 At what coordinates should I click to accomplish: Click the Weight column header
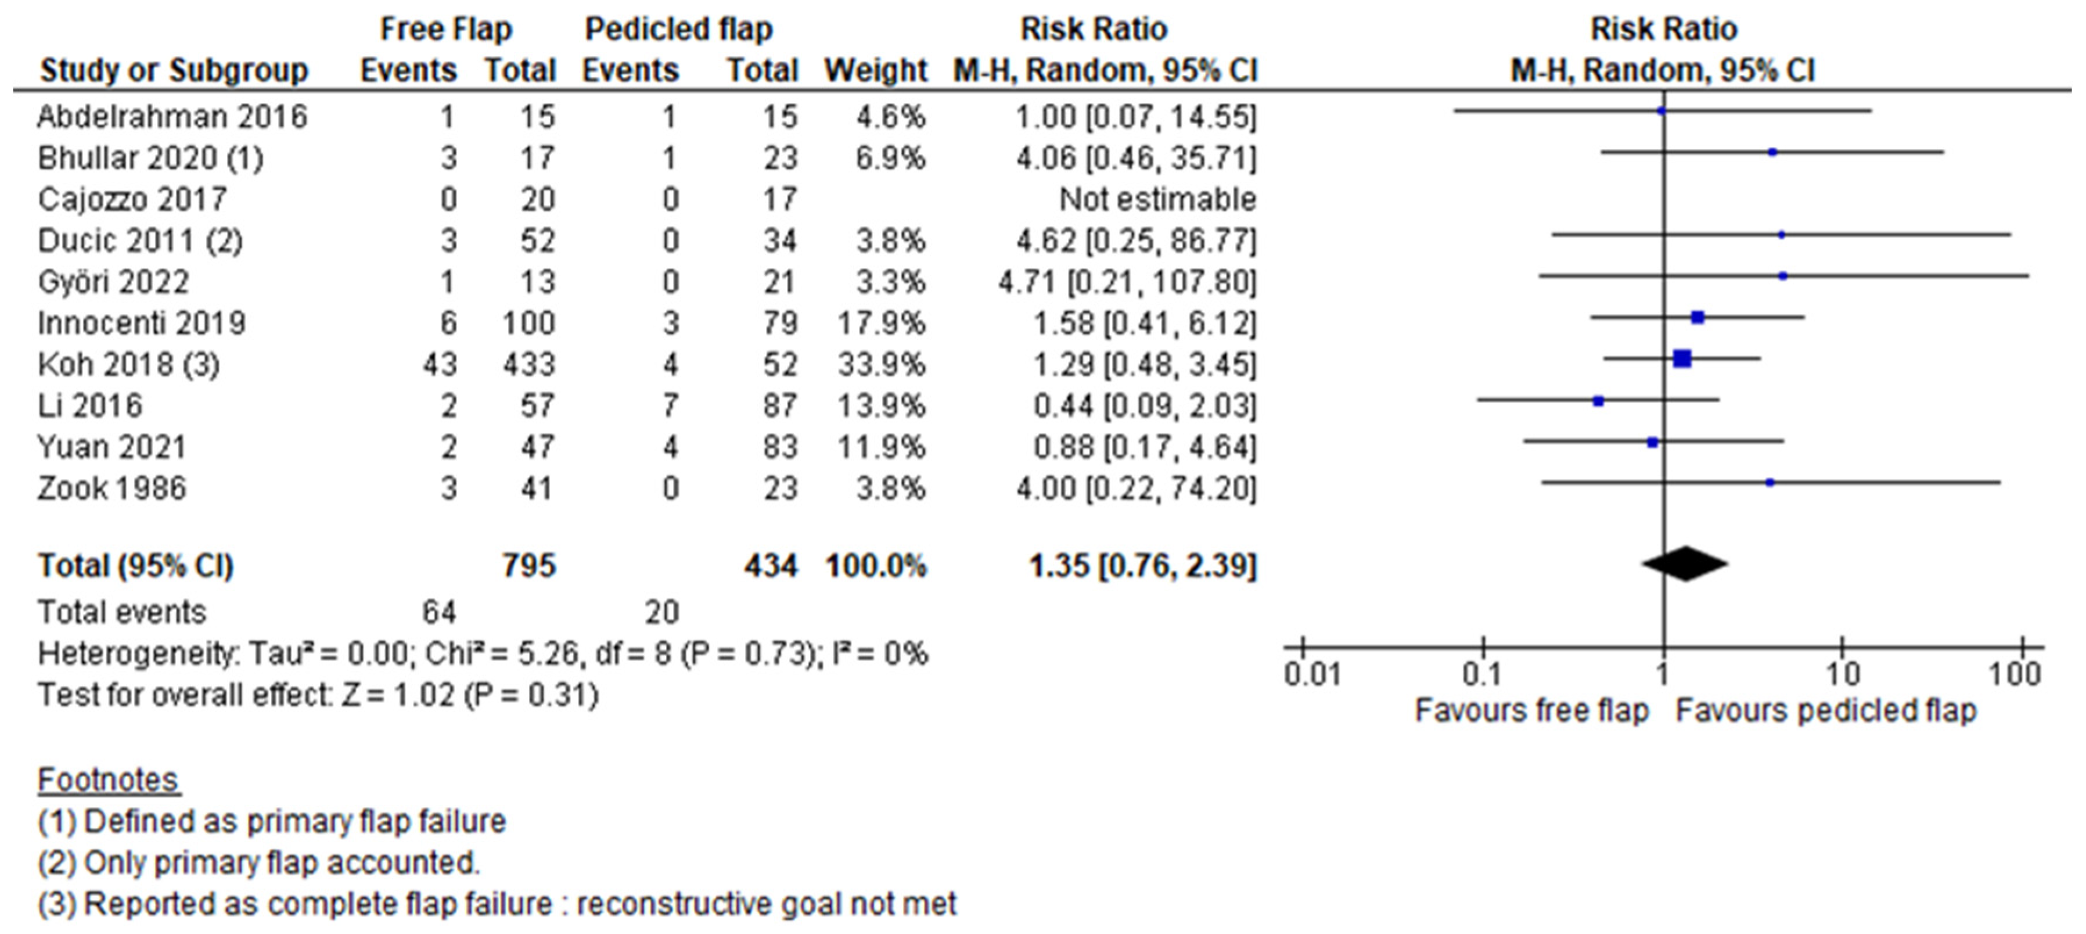click(x=875, y=70)
